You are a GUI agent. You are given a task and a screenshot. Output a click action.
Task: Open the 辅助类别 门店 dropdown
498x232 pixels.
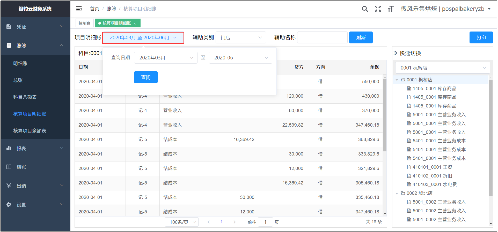click(241, 38)
